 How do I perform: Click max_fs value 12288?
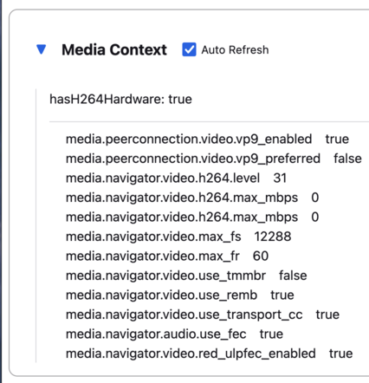click(273, 237)
